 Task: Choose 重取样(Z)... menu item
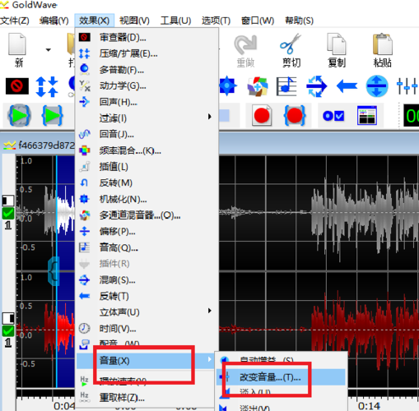click(147, 397)
